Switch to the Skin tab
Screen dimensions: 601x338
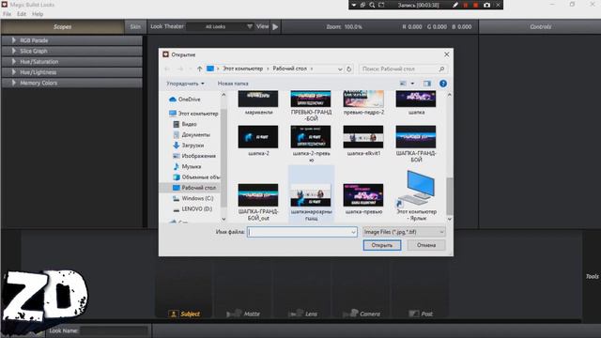coord(135,27)
